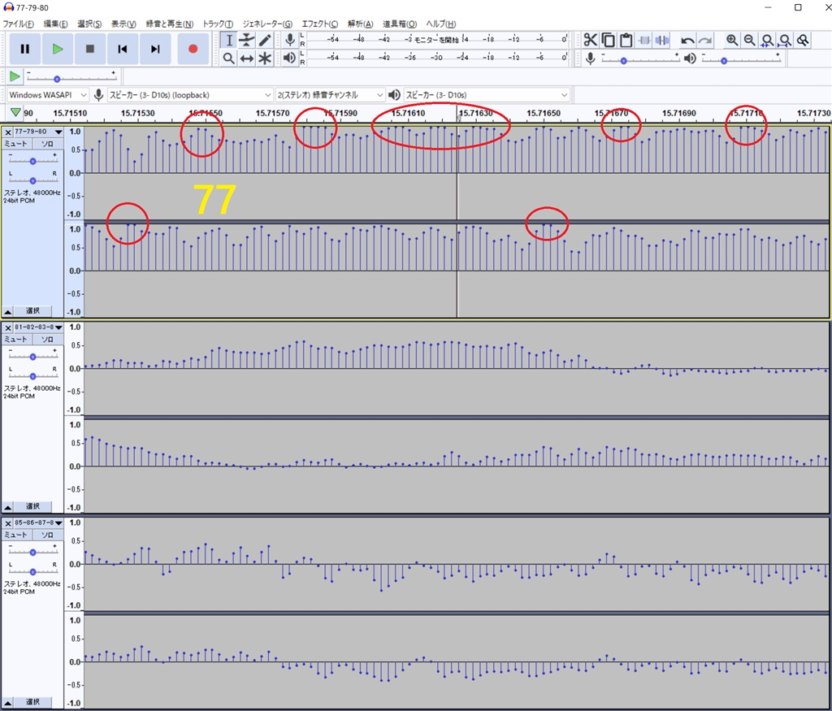Open the recording channels dropdown

click(x=330, y=95)
